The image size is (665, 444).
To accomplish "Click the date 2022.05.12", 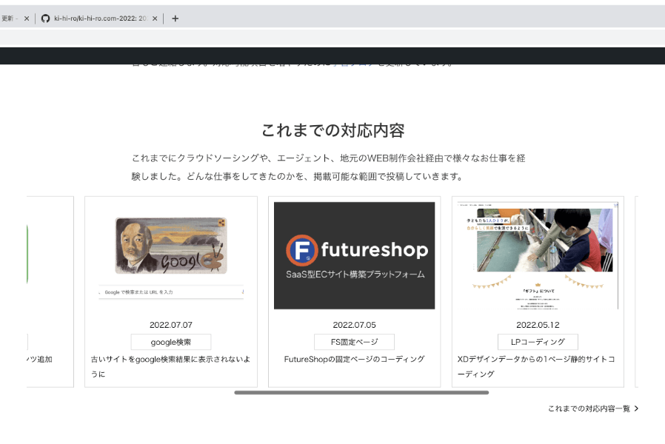I will (538, 325).
